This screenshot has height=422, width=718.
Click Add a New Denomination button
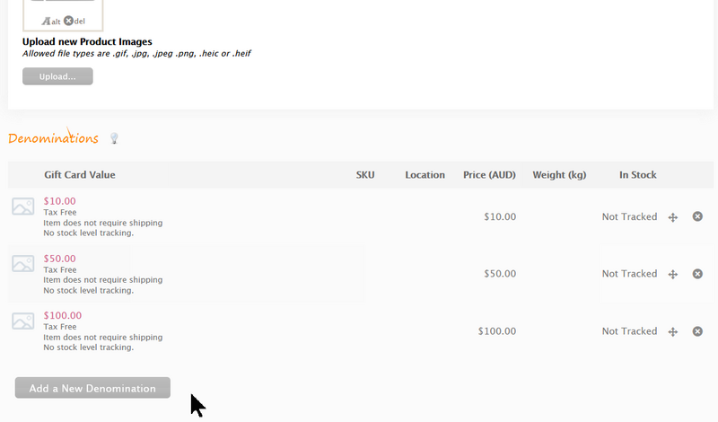click(92, 388)
